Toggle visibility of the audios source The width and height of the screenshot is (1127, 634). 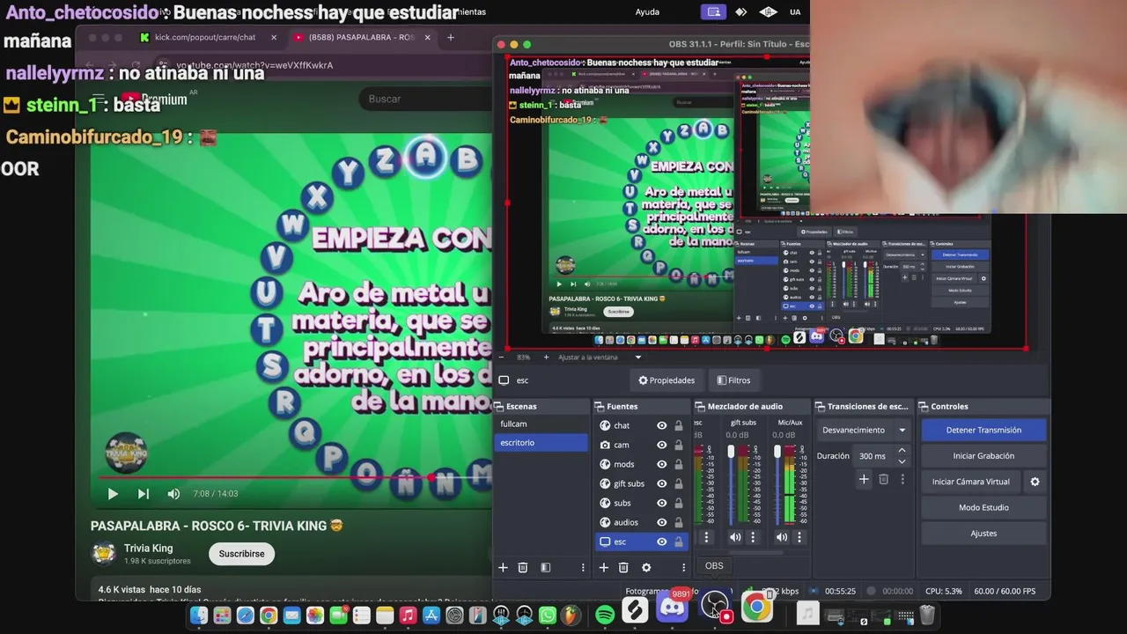662,522
